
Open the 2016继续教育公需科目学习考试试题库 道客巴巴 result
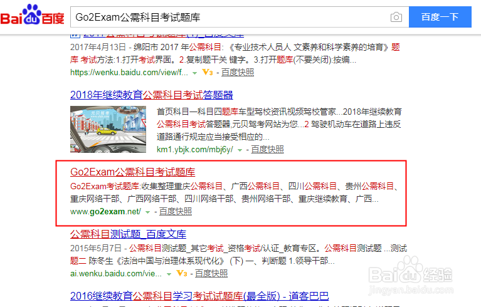tap(199, 296)
